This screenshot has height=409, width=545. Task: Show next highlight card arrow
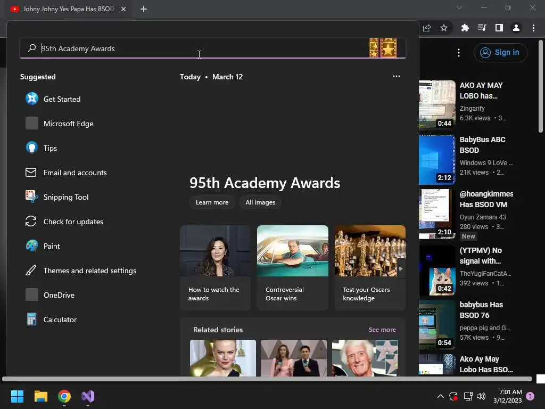click(x=401, y=268)
